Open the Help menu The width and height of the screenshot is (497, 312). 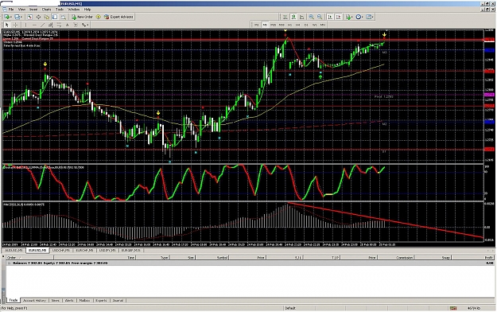pos(87,10)
